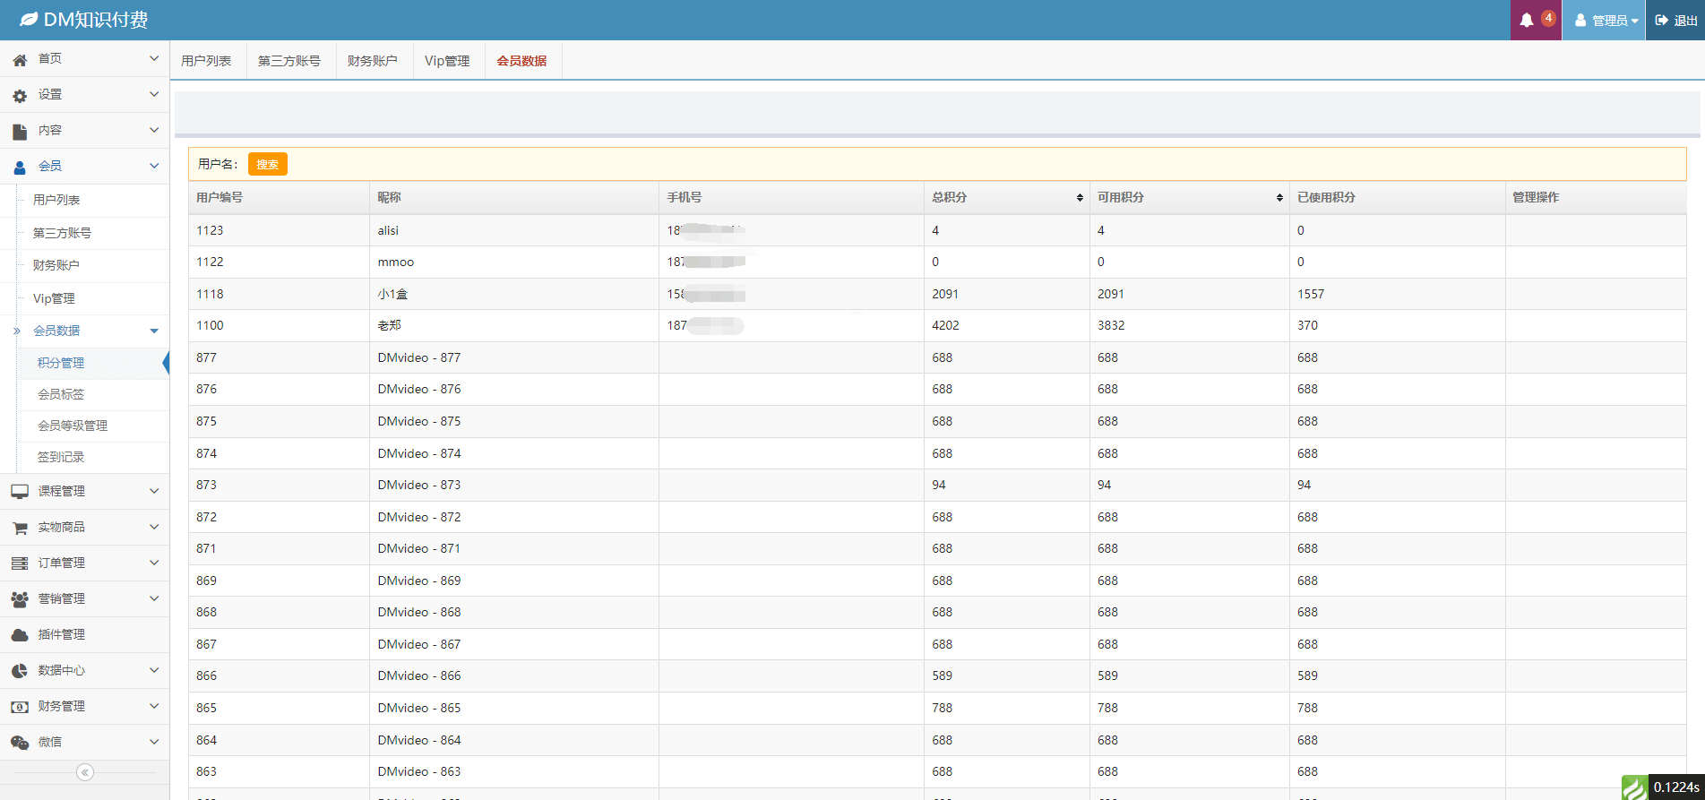Expand the 订单管理 sidebar menu chevron
Viewport: 1705px width, 800px height.
154,563
